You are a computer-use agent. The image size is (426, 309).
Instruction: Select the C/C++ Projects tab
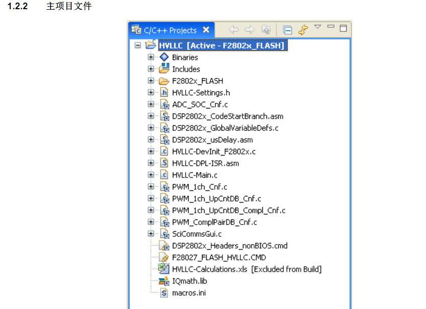(170, 30)
